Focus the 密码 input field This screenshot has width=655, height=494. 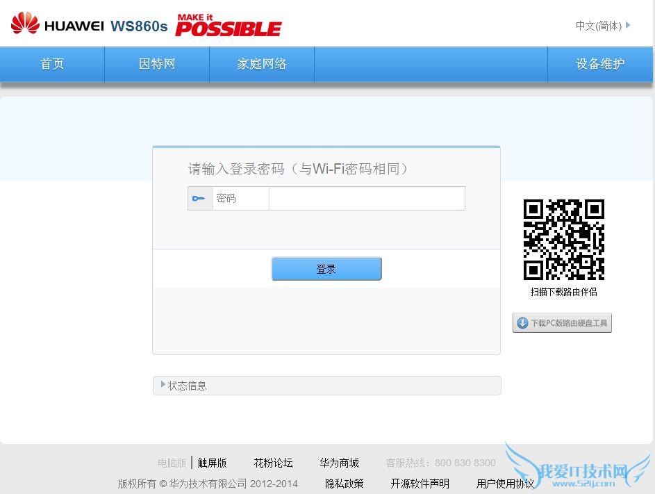[367, 198]
